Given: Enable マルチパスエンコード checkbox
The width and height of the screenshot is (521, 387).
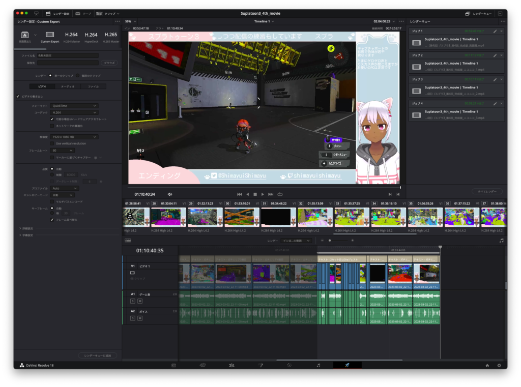Looking at the screenshot, I should coord(52,202).
